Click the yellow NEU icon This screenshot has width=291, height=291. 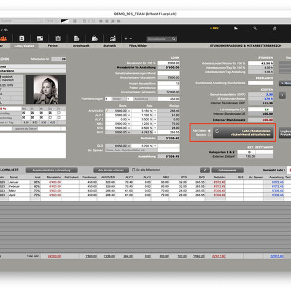point(214,28)
